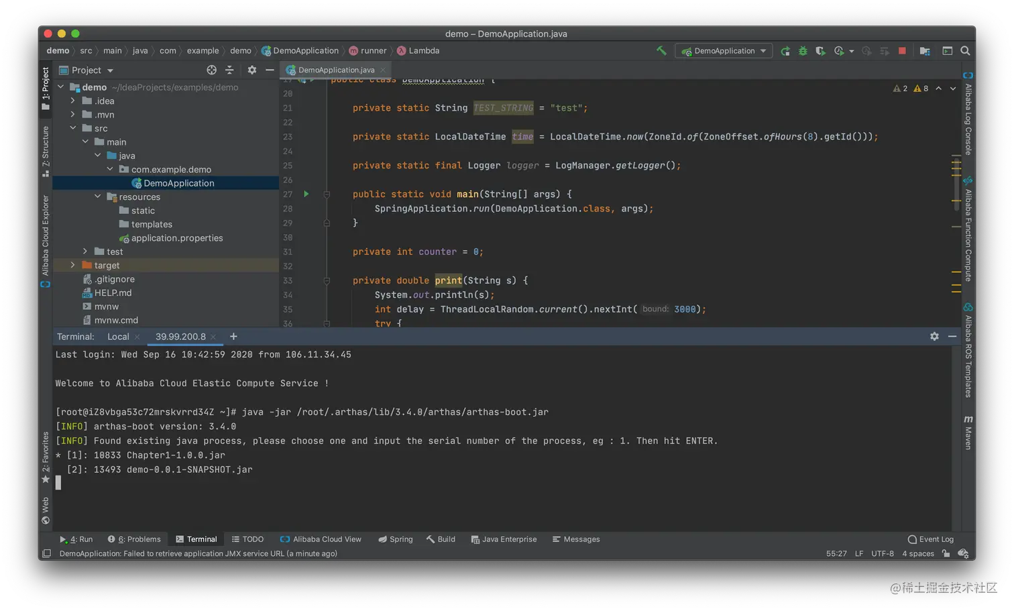Expand the .idea folder
Image resolution: width=1014 pixels, height=611 pixels.
click(x=73, y=101)
